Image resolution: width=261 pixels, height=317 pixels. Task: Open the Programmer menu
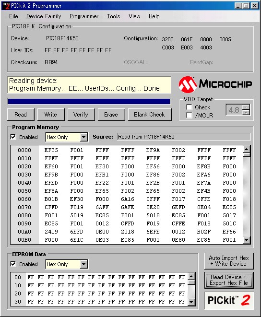pyautogui.click(x=84, y=16)
